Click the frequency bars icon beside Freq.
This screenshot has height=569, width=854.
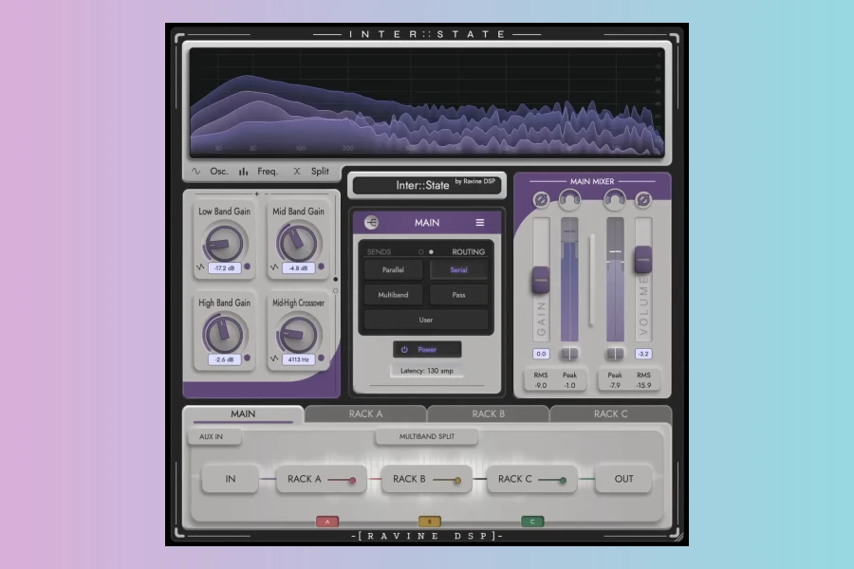(x=244, y=172)
